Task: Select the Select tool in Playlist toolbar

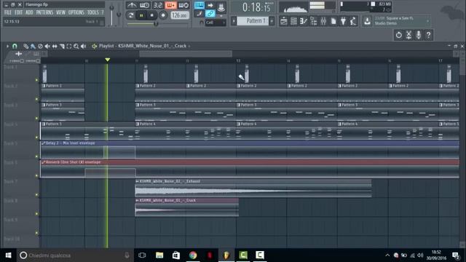Action: pos(69,46)
